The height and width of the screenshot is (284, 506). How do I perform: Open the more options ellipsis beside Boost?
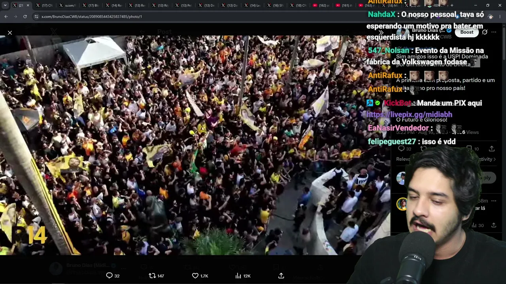494,32
